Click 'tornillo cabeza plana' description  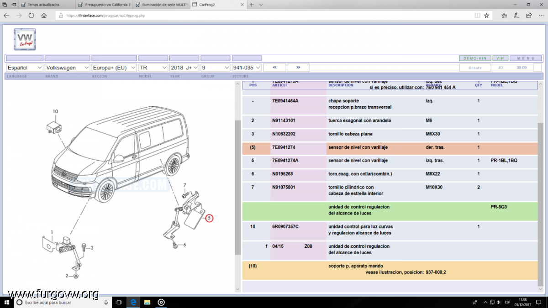(350, 134)
